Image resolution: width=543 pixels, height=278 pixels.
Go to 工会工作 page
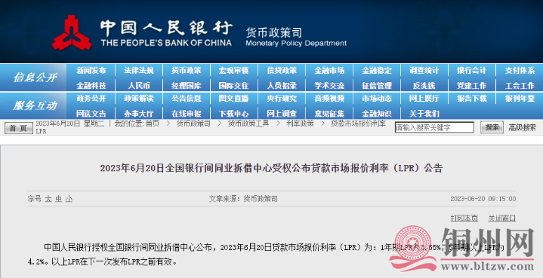(x=520, y=85)
